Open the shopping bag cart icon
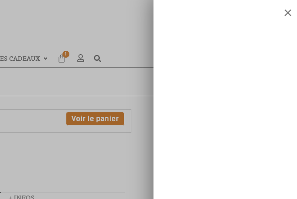This screenshot has width=297, height=199. [62, 59]
